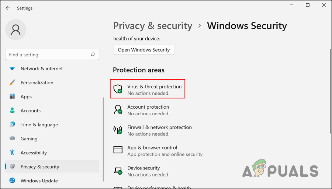Click the user profile avatar
The height and width of the screenshot is (189, 332).
click(16, 30)
